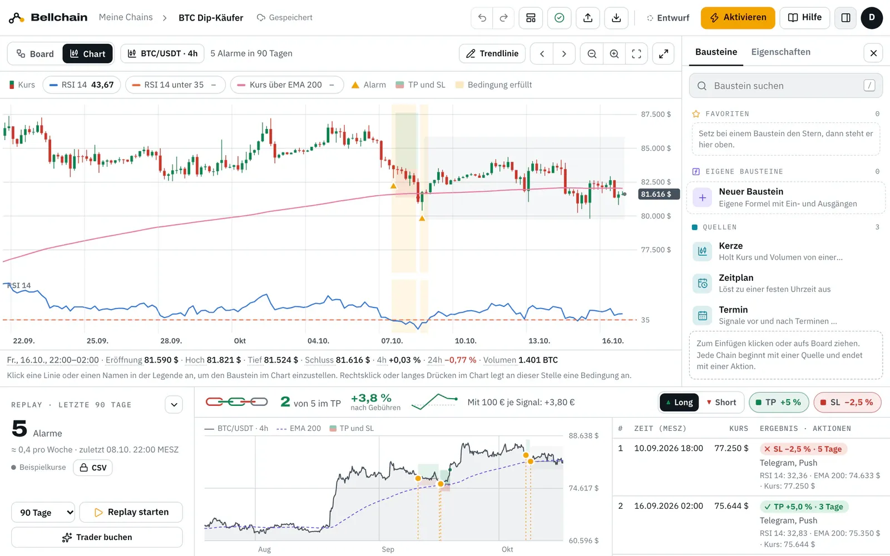Zoom in on the chart
890x556 pixels.
click(x=614, y=54)
